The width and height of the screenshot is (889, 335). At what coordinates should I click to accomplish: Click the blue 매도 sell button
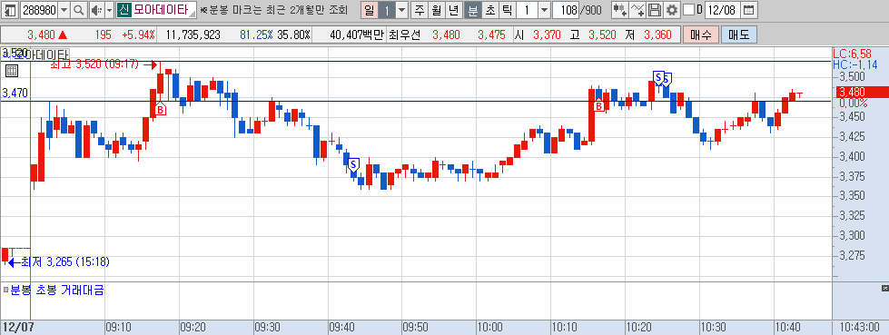(739, 34)
